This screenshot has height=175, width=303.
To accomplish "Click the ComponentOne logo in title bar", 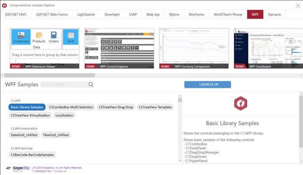I will click(4, 5).
